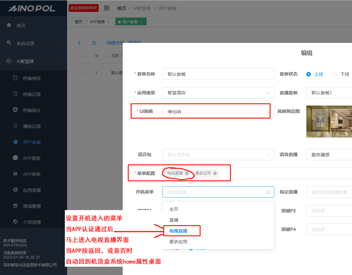The width and height of the screenshot is (352, 275).
Task: Switch to the 首页 tab
Action: 79,22
